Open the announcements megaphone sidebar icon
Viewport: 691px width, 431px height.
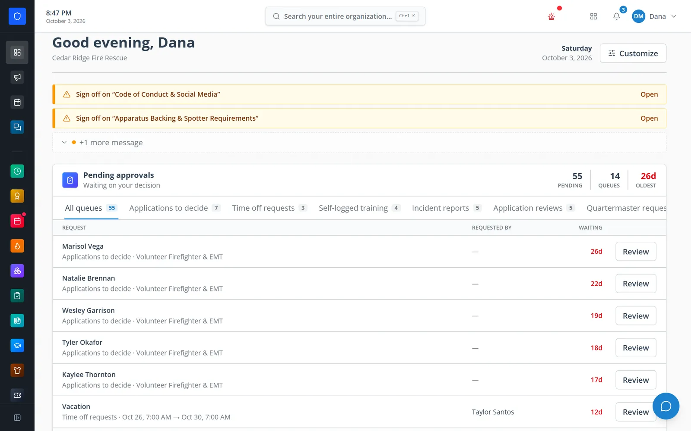tap(17, 78)
